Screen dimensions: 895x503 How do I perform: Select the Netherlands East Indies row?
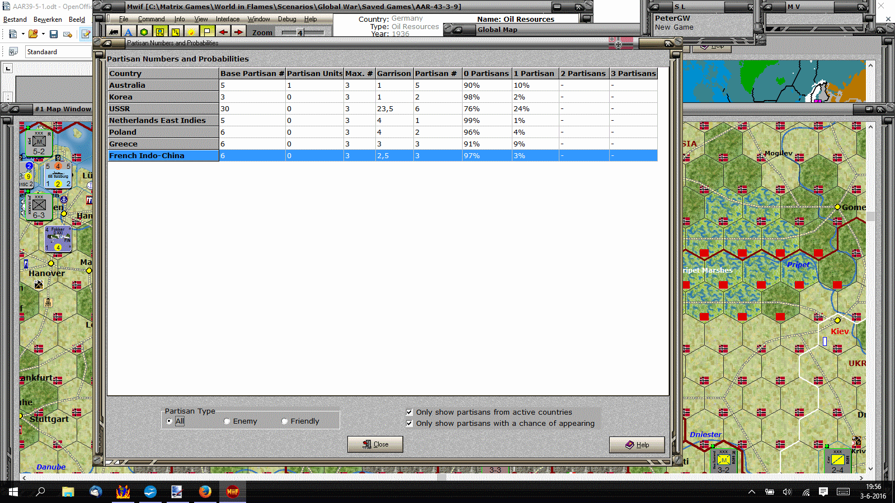click(x=383, y=121)
